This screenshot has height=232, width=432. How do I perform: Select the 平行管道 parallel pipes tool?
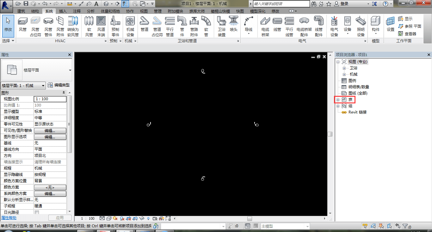tap(170, 26)
